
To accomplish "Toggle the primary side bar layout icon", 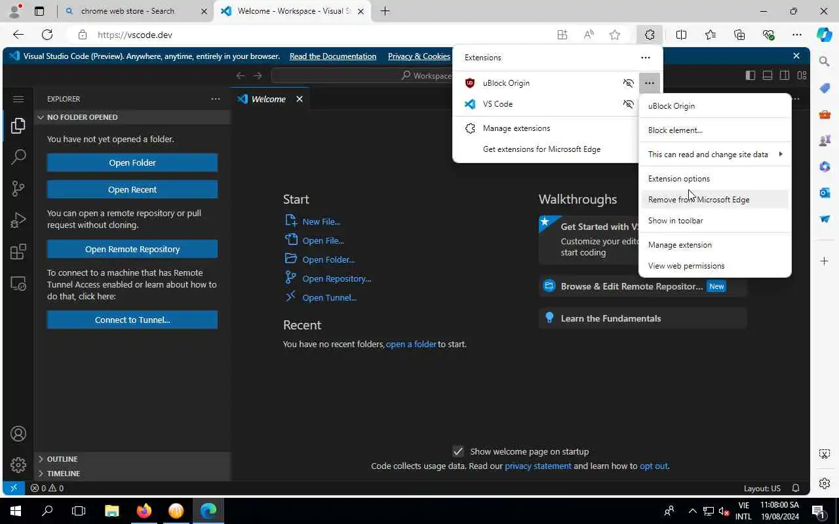I will click(751, 75).
